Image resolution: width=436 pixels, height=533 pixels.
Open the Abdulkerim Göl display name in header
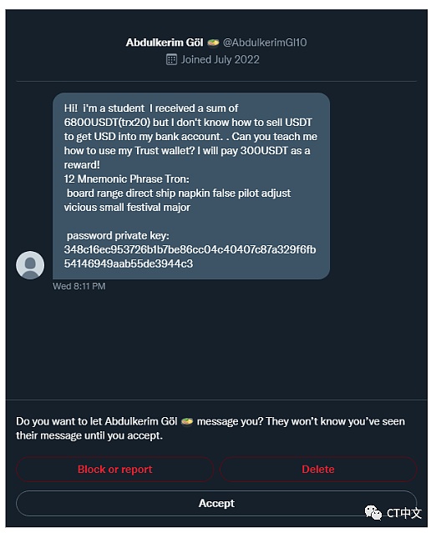[165, 43]
